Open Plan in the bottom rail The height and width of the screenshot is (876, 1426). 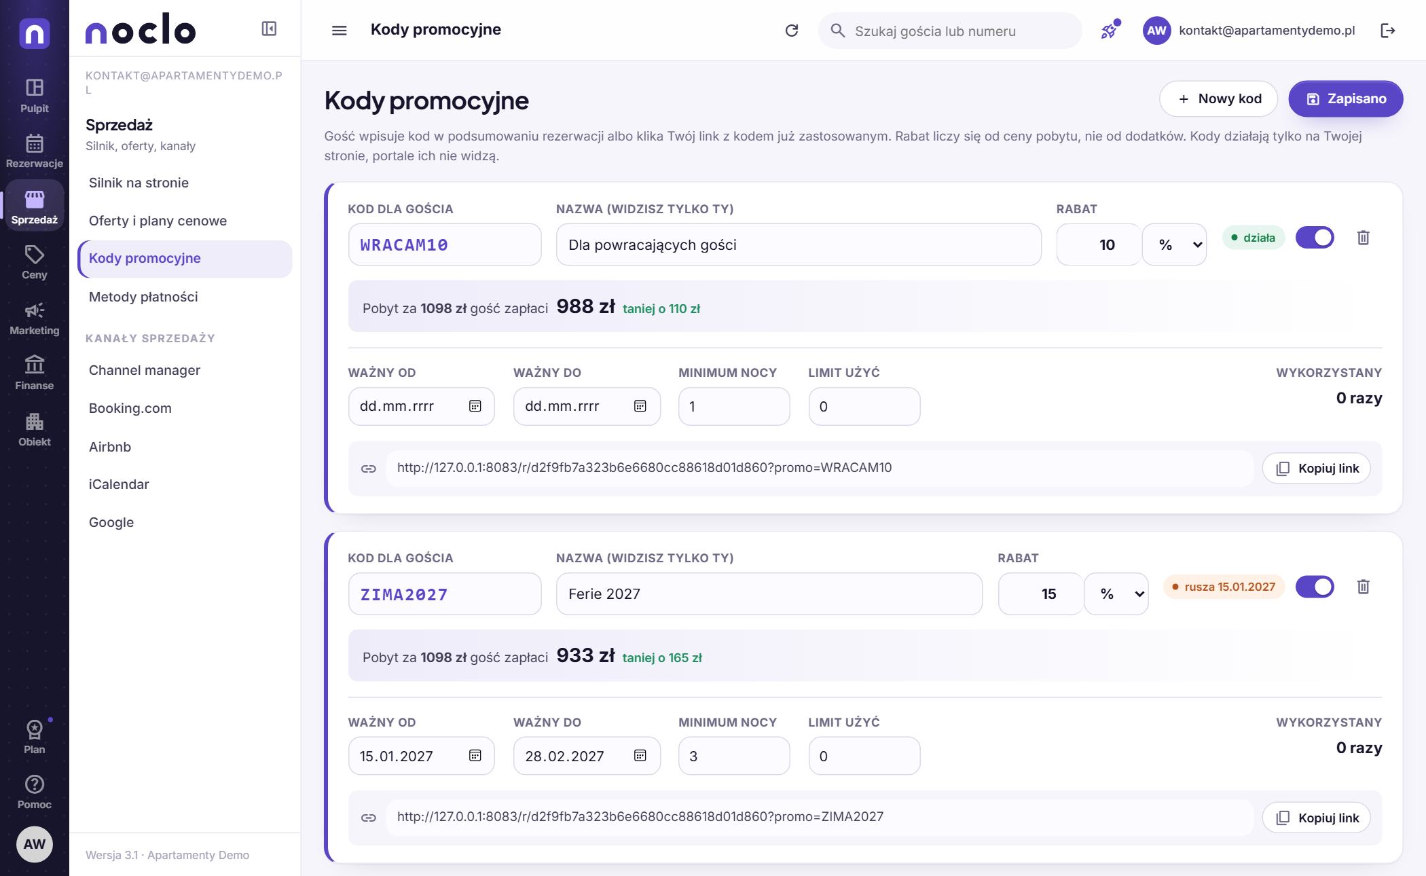[34, 737]
